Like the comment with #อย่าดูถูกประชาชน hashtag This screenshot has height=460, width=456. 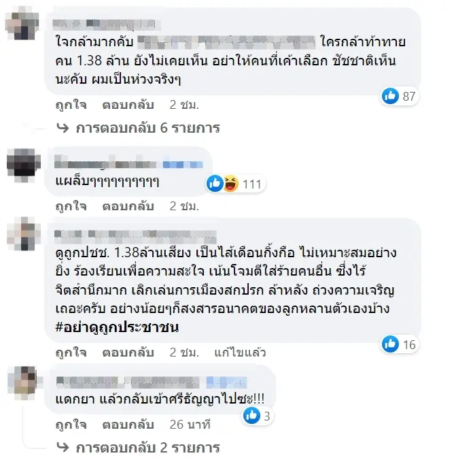71,352
